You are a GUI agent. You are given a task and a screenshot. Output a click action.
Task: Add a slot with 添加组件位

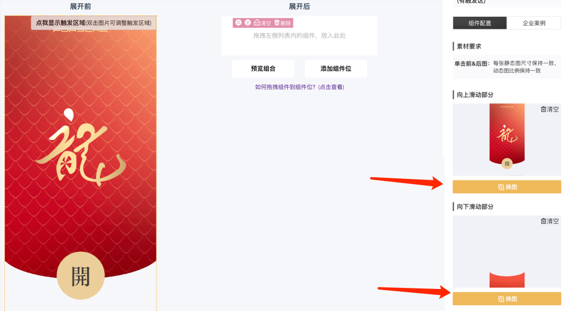(335, 69)
